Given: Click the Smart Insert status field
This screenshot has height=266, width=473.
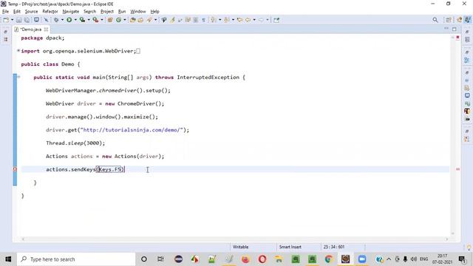Looking at the screenshot, I should point(290,247).
